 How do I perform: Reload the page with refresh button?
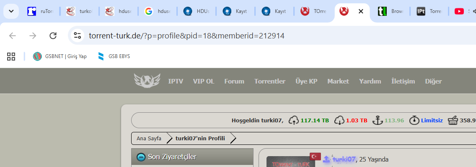53,36
